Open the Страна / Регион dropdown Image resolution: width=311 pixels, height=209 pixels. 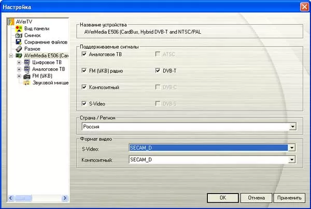(293, 126)
